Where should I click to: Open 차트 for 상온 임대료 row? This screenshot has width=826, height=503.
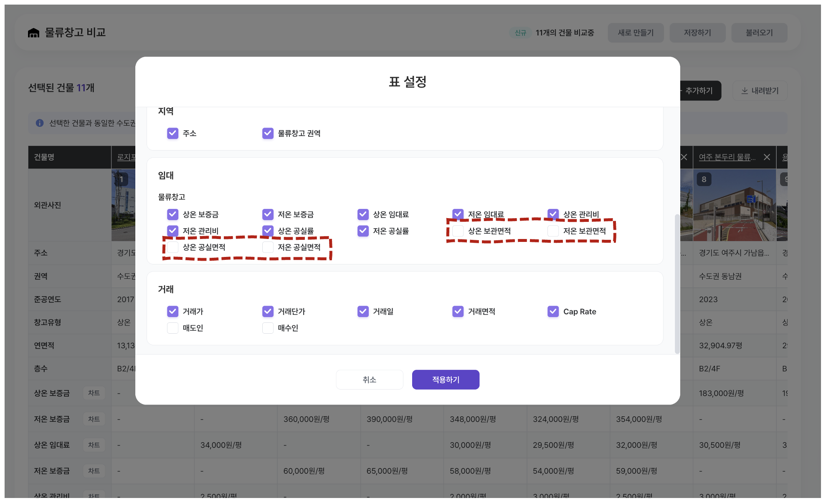coord(94,445)
